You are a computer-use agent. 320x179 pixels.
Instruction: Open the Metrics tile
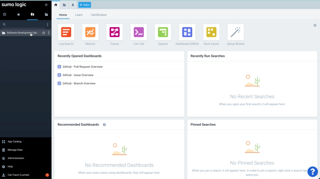[90, 32]
